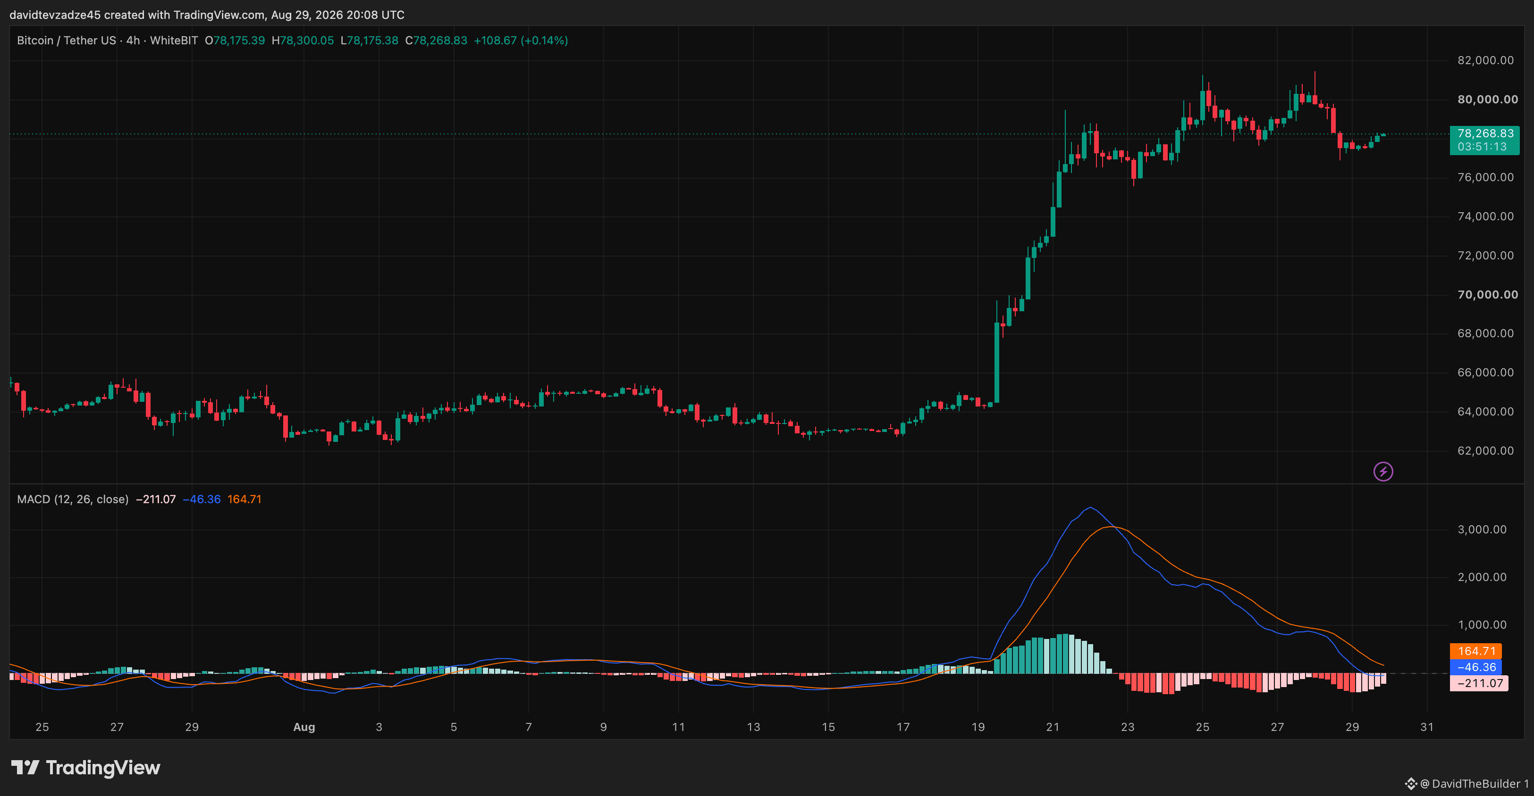1534x796 pixels.
Task: Click the 72,000.00 price axis label
Action: 1485,255
